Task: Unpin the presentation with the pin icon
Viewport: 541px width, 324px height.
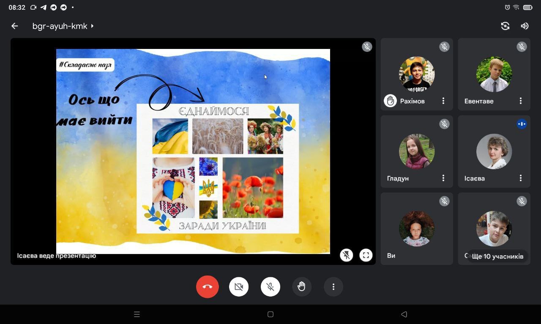Action: click(346, 255)
